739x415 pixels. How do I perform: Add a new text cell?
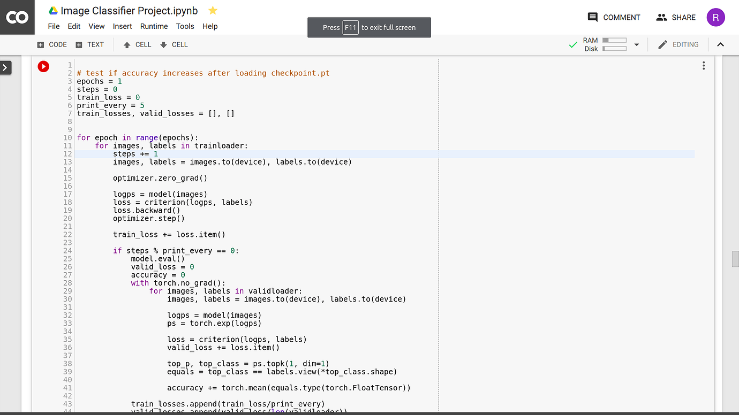click(89, 44)
